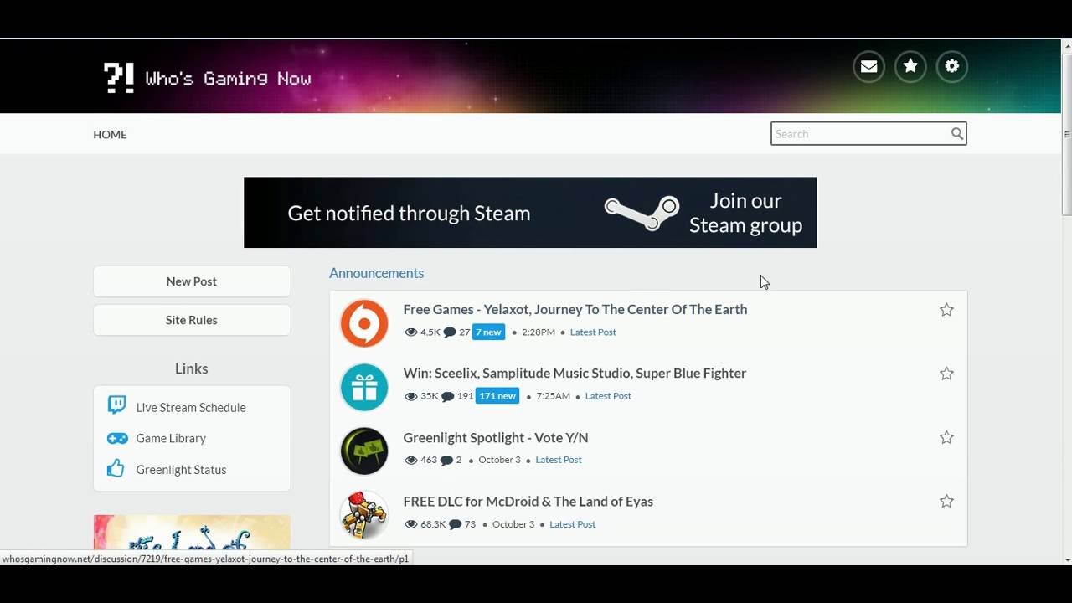
Task: Open FREE DLC for McDroid discussion
Action: pos(528,501)
